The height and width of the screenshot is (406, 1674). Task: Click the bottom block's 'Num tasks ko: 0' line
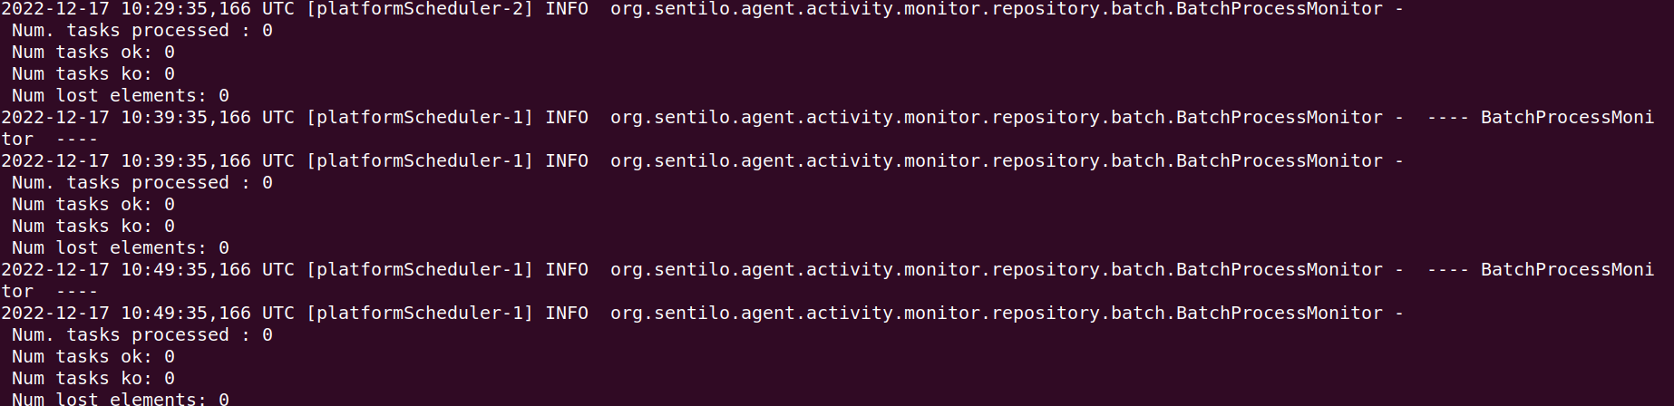(x=92, y=379)
